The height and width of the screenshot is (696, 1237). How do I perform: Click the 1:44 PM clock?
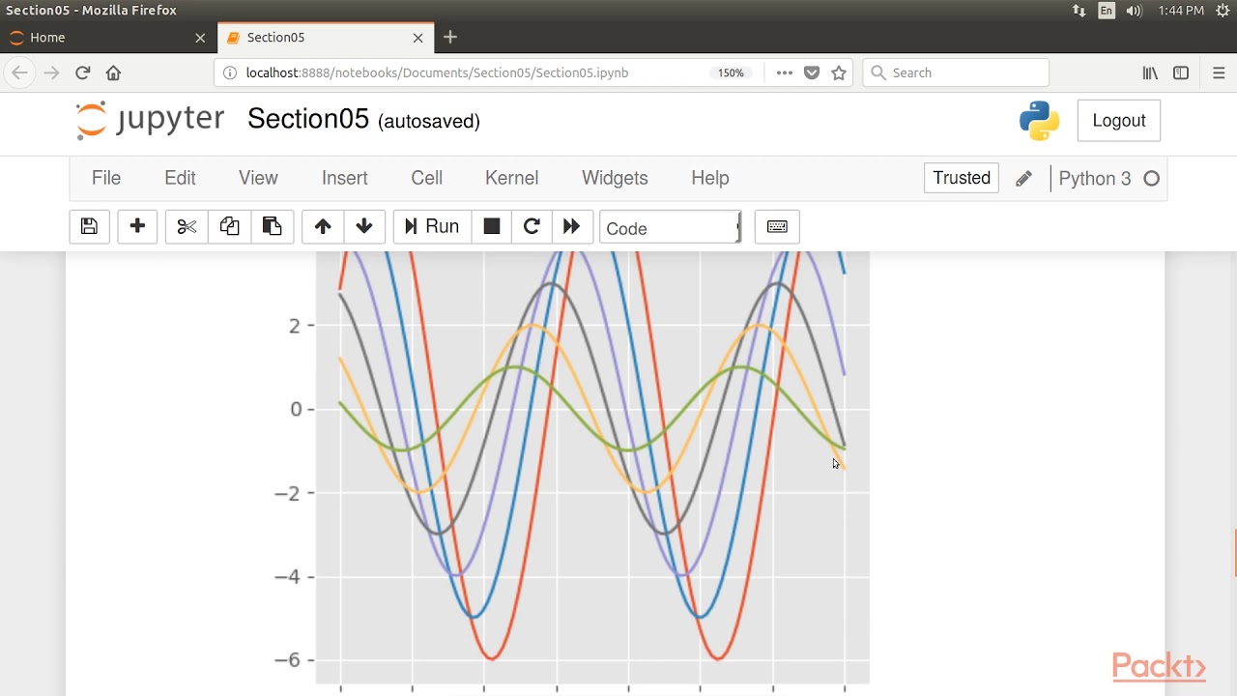click(1181, 11)
